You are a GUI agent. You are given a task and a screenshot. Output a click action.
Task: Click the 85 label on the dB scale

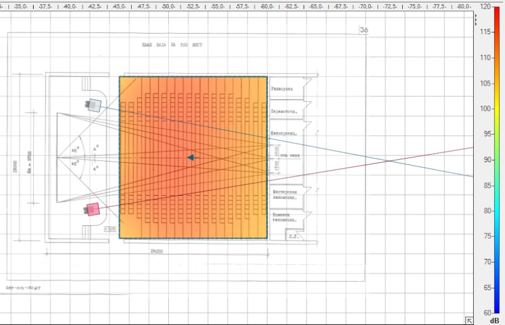pos(487,185)
